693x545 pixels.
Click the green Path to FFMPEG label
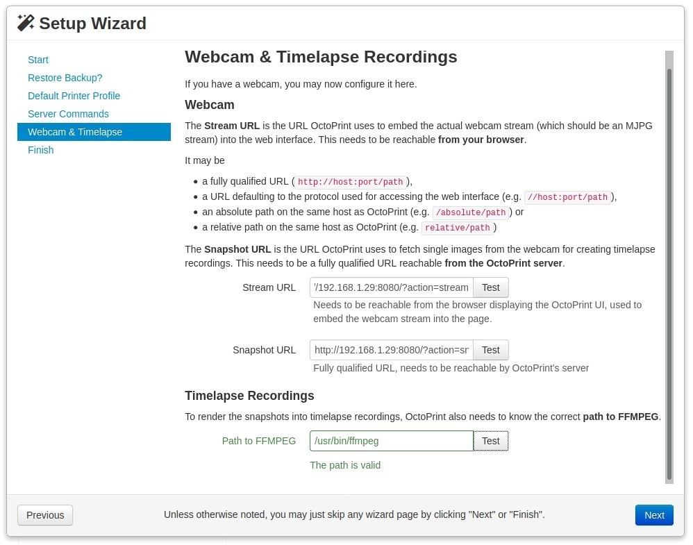(258, 441)
